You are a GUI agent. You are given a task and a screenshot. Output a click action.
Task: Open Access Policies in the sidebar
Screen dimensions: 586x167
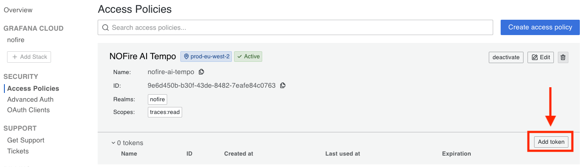(x=33, y=89)
